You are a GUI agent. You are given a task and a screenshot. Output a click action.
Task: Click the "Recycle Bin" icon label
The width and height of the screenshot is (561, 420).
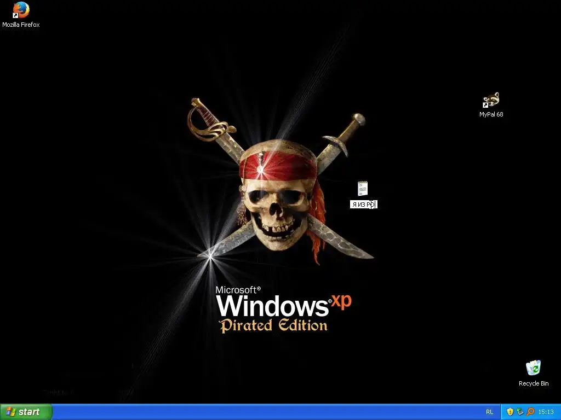(534, 383)
